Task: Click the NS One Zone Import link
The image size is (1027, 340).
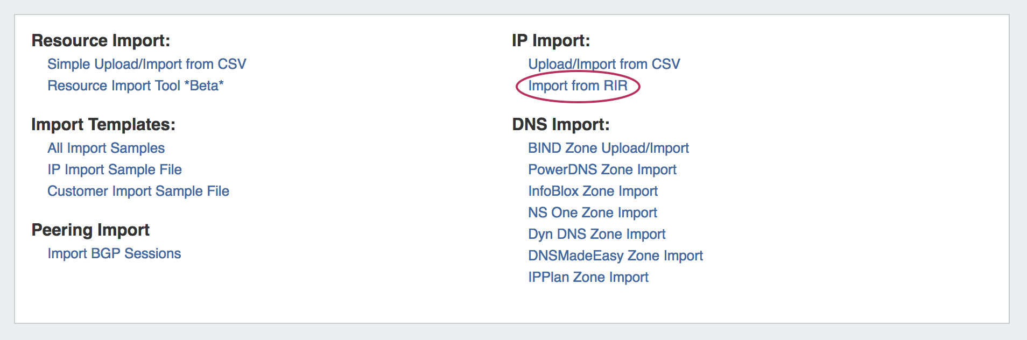Action: click(x=592, y=212)
